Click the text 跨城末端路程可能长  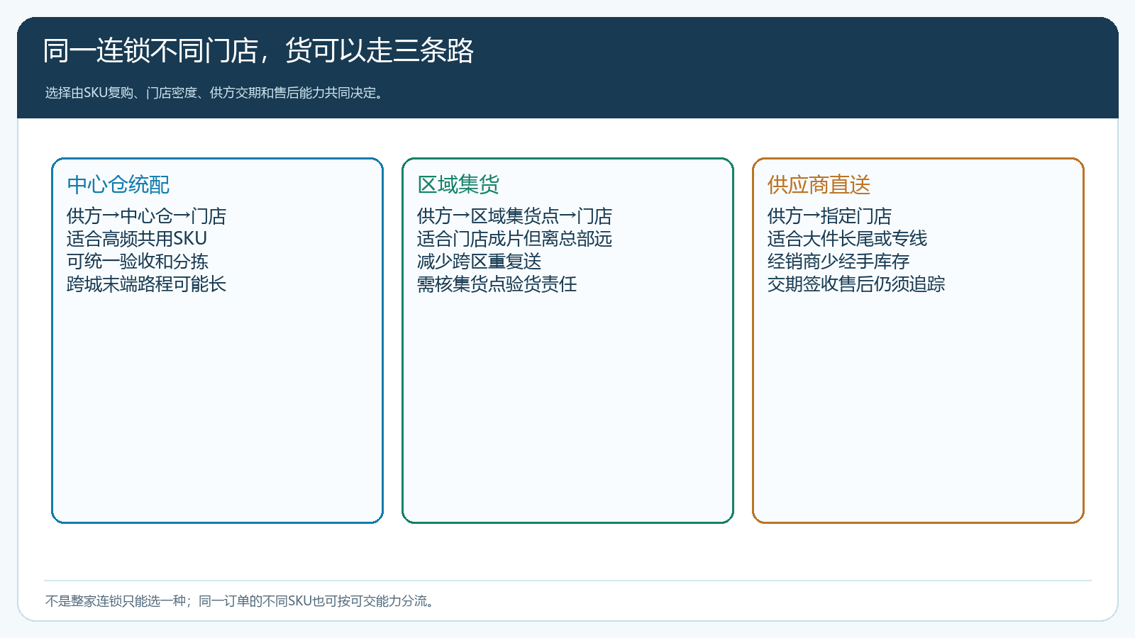coord(146,284)
